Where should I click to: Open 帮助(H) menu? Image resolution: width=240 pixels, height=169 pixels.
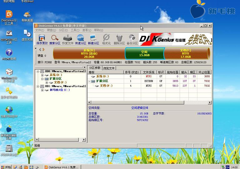click(98, 30)
